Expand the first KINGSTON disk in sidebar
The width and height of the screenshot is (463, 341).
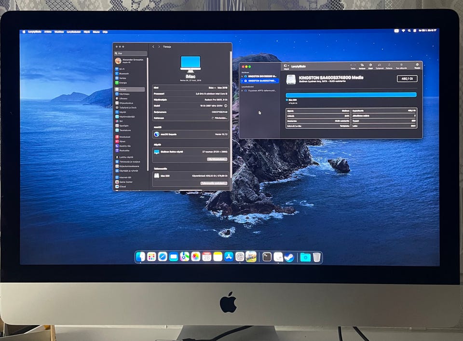(x=242, y=77)
